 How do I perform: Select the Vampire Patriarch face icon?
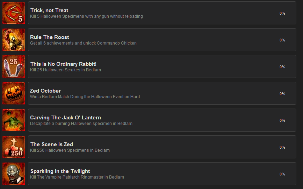tap(14, 174)
